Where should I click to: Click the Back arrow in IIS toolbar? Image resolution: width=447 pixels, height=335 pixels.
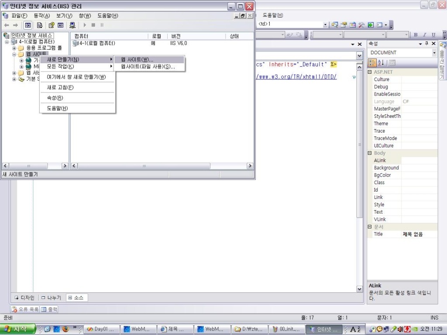tap(7, 25)
